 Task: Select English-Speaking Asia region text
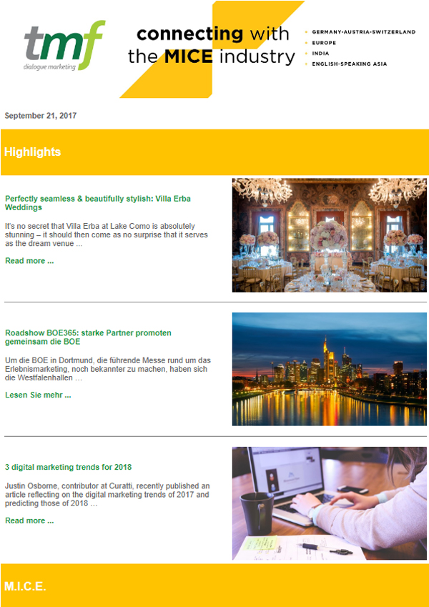tap(349, 64)
